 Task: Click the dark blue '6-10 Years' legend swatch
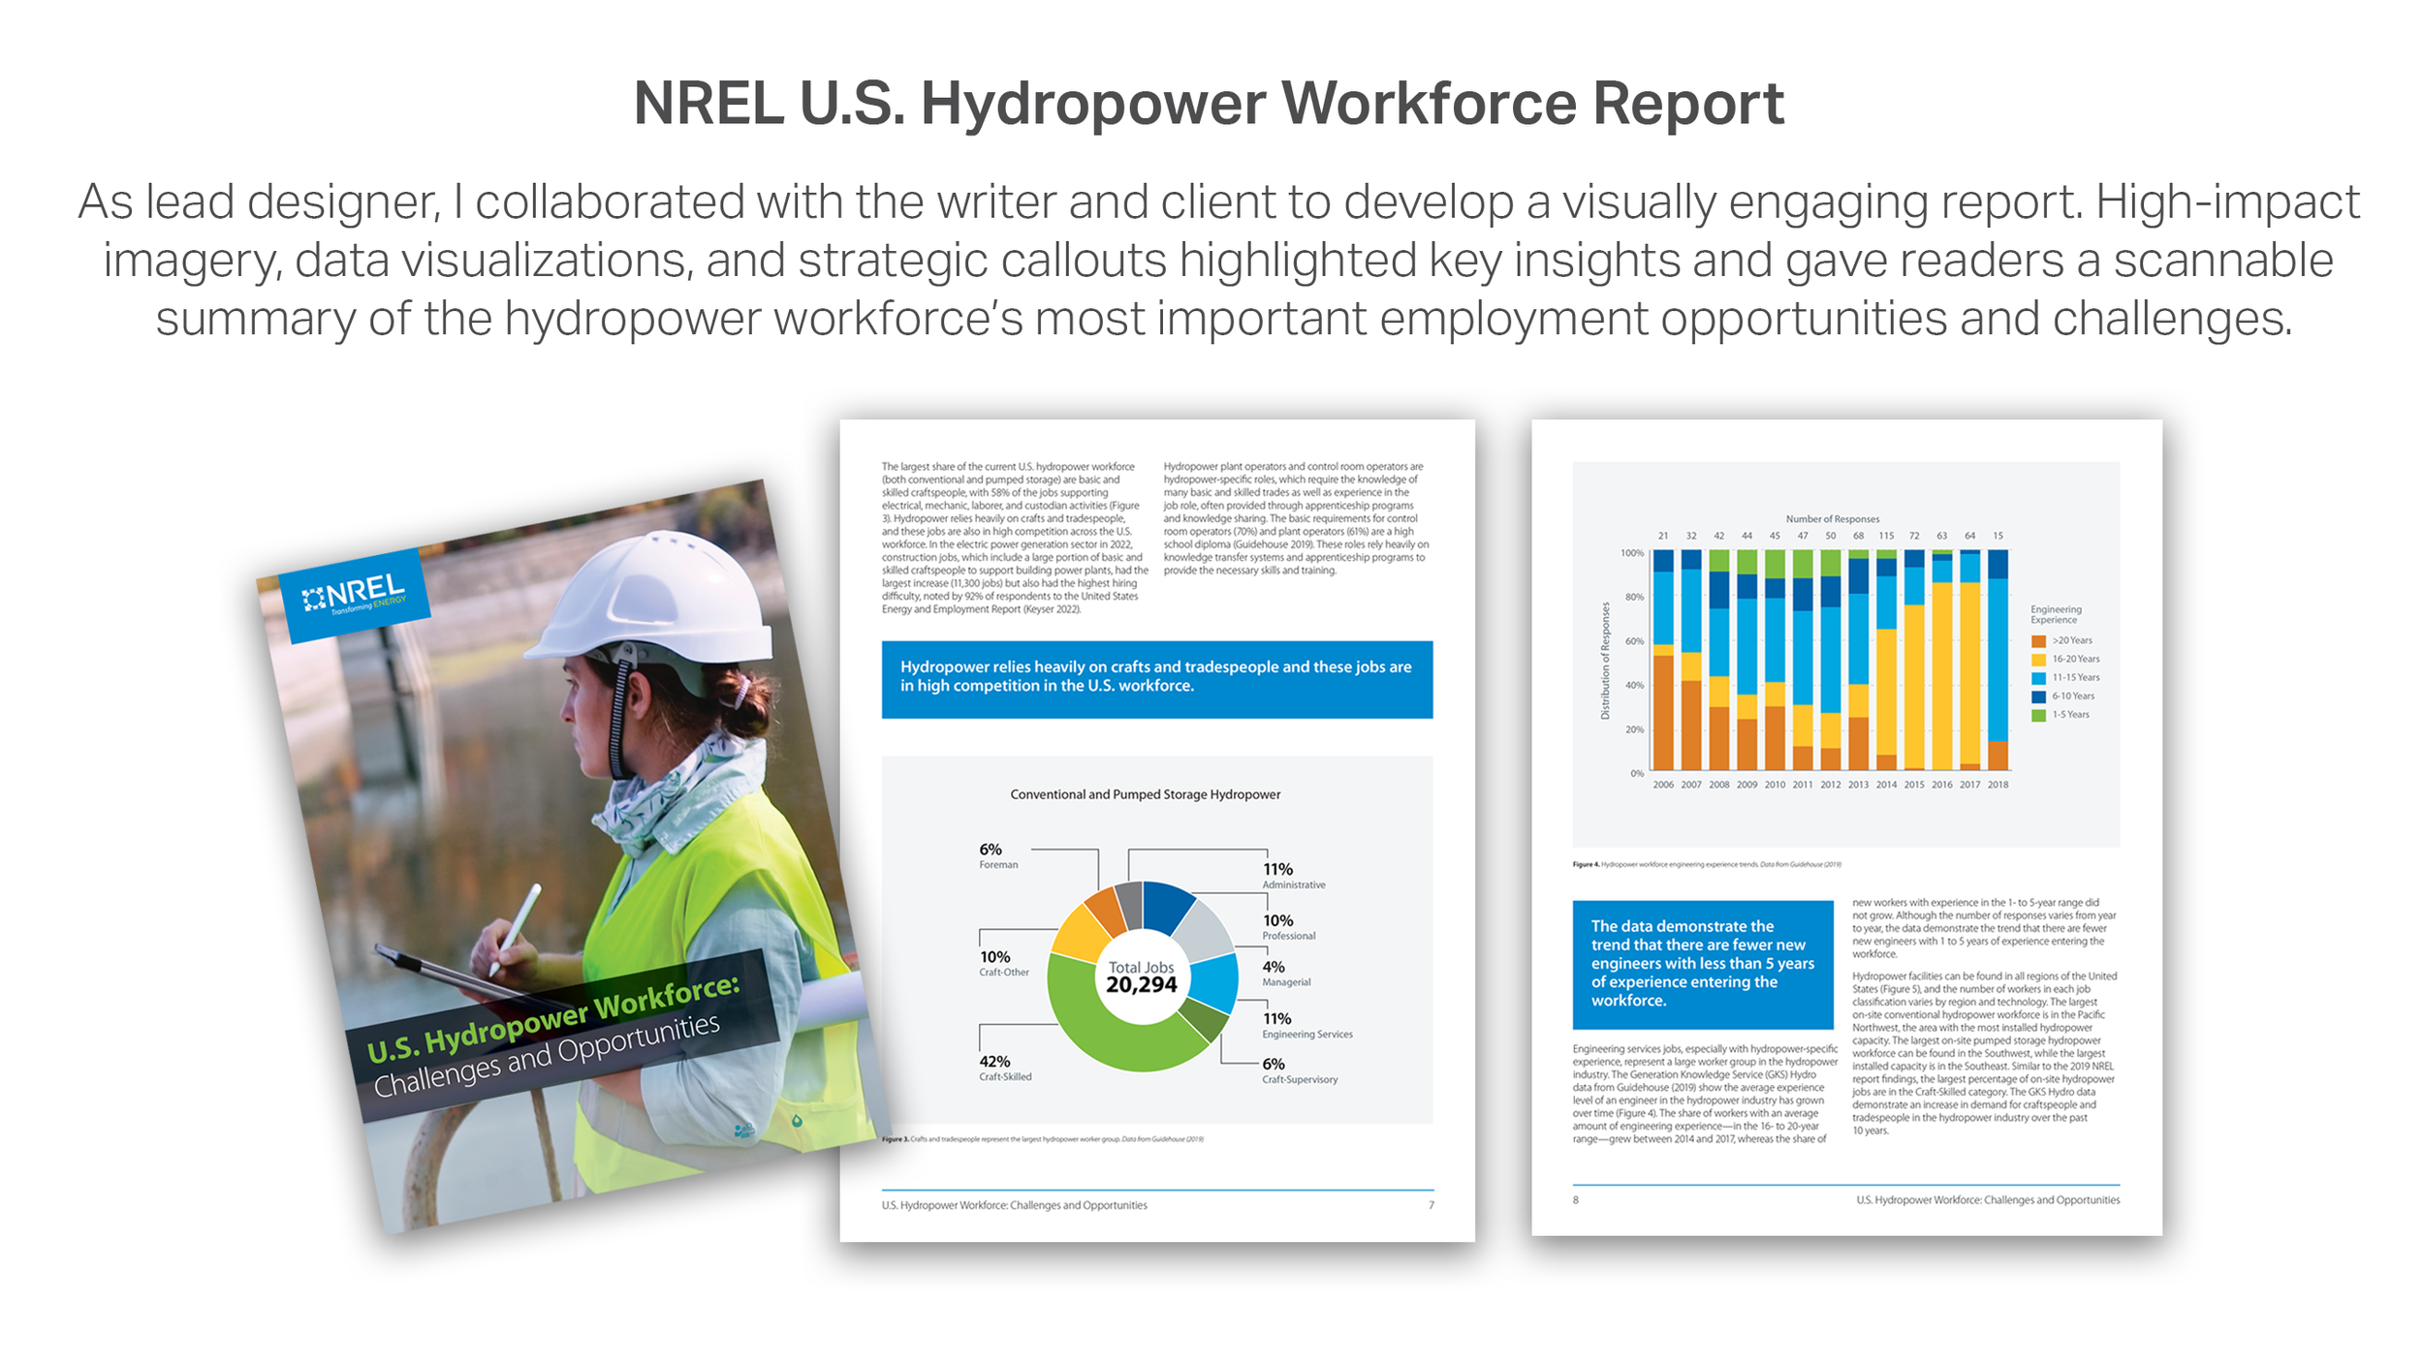click(2038, 697)
